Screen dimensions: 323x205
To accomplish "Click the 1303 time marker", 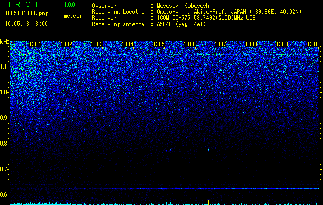I will [x=97, y=44].
